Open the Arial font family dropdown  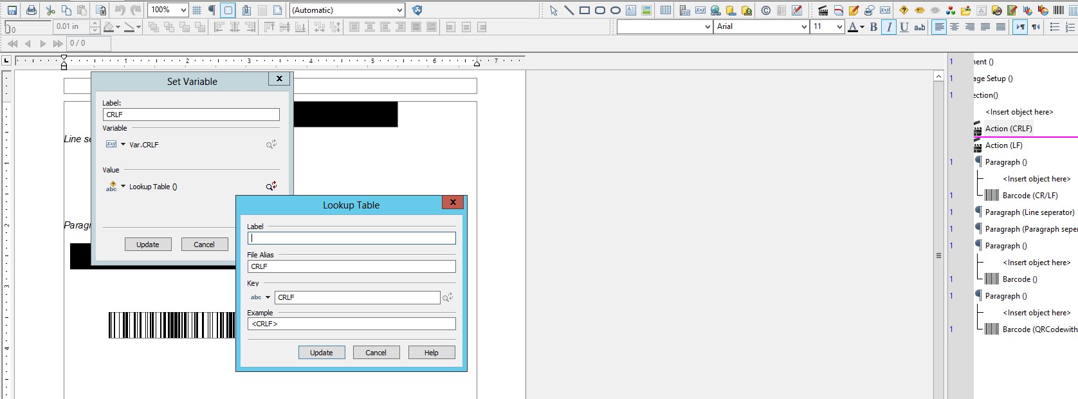804,27
